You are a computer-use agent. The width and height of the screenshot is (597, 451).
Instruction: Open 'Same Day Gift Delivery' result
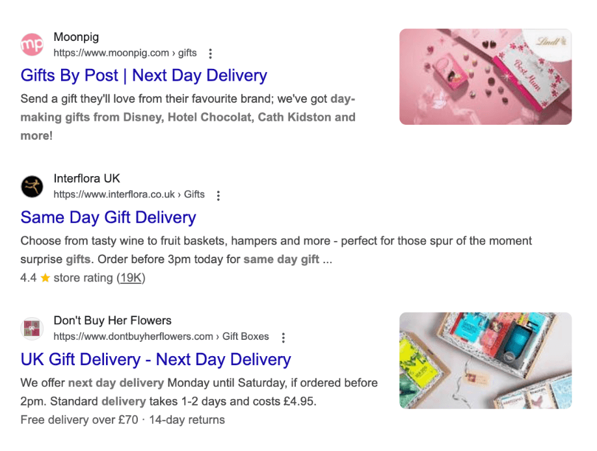pyautogui.click(x=109, y=217)
